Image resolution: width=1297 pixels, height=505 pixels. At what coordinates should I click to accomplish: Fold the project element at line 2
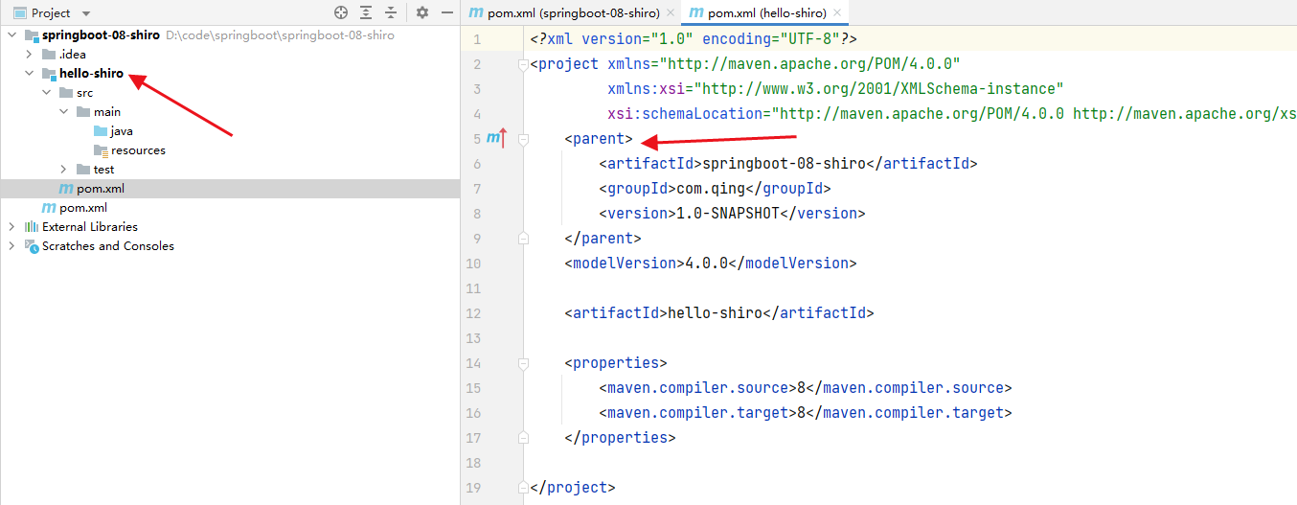(523, 64)
